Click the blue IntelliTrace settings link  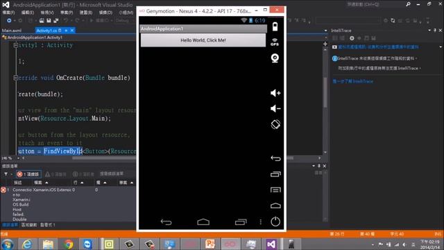click(378, 47)
